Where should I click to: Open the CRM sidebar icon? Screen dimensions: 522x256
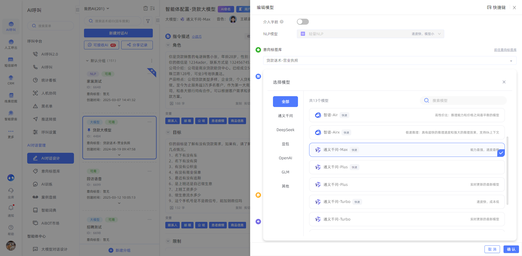click(x=11, y=78)
